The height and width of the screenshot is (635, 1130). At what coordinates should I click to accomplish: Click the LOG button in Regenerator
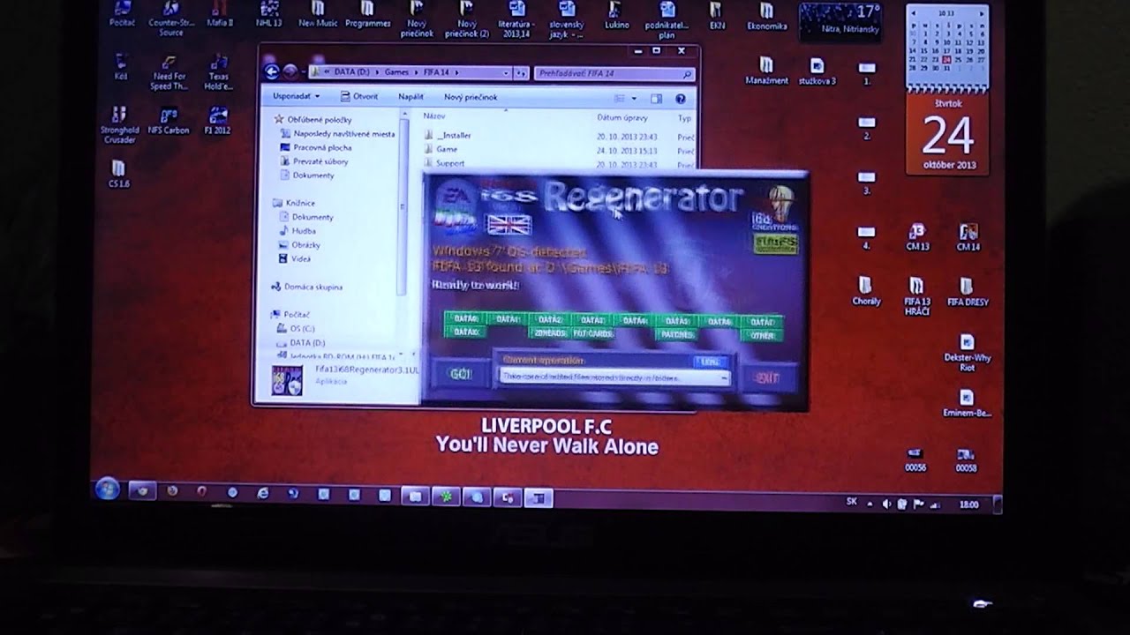pyautogui.click(x=710, y=361)
